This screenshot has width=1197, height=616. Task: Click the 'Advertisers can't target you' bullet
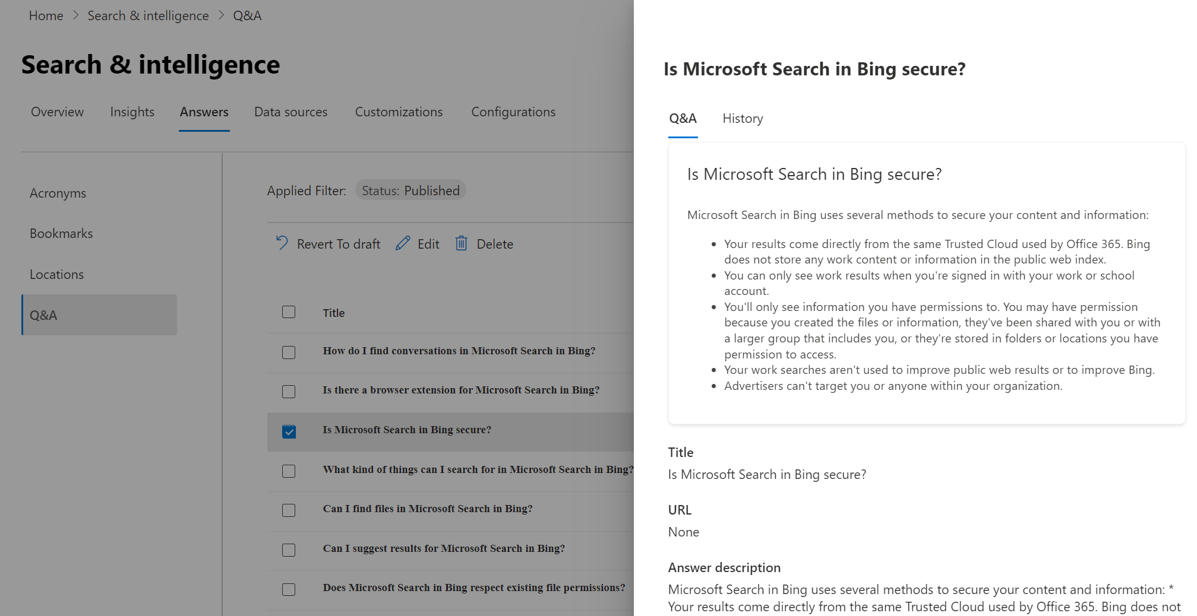click(x=893, y=386)
